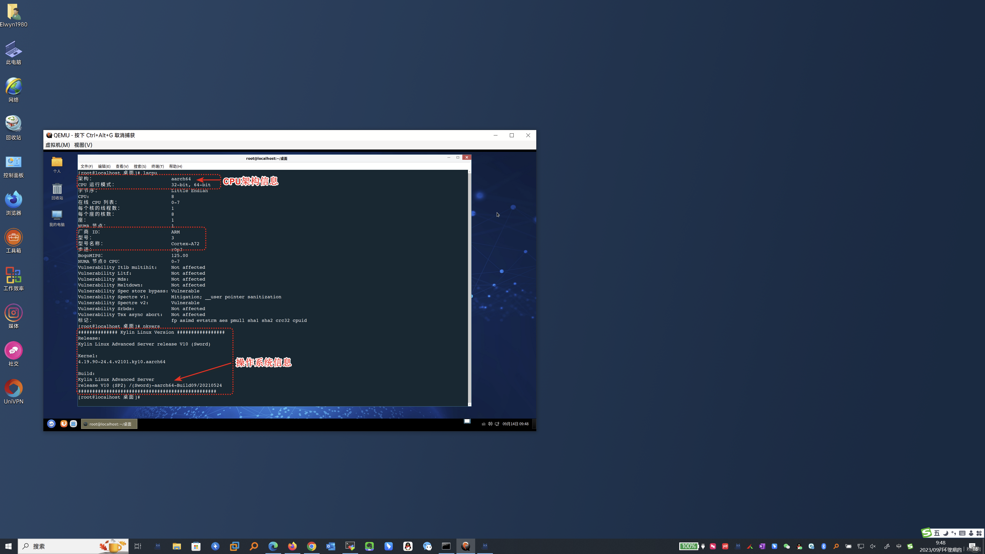Toggle the Sogou moon half-width icon
This screenshot has width=985, height=554.
pyautogui.click(x=946, y=533)
